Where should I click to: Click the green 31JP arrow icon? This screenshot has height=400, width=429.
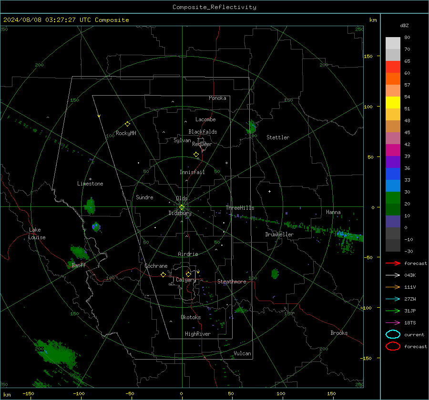click(393, 311)
